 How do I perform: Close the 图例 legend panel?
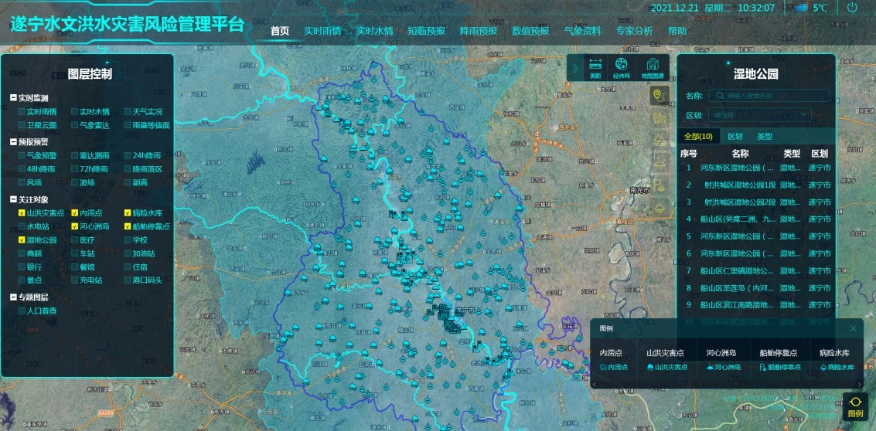pos(853,328)
